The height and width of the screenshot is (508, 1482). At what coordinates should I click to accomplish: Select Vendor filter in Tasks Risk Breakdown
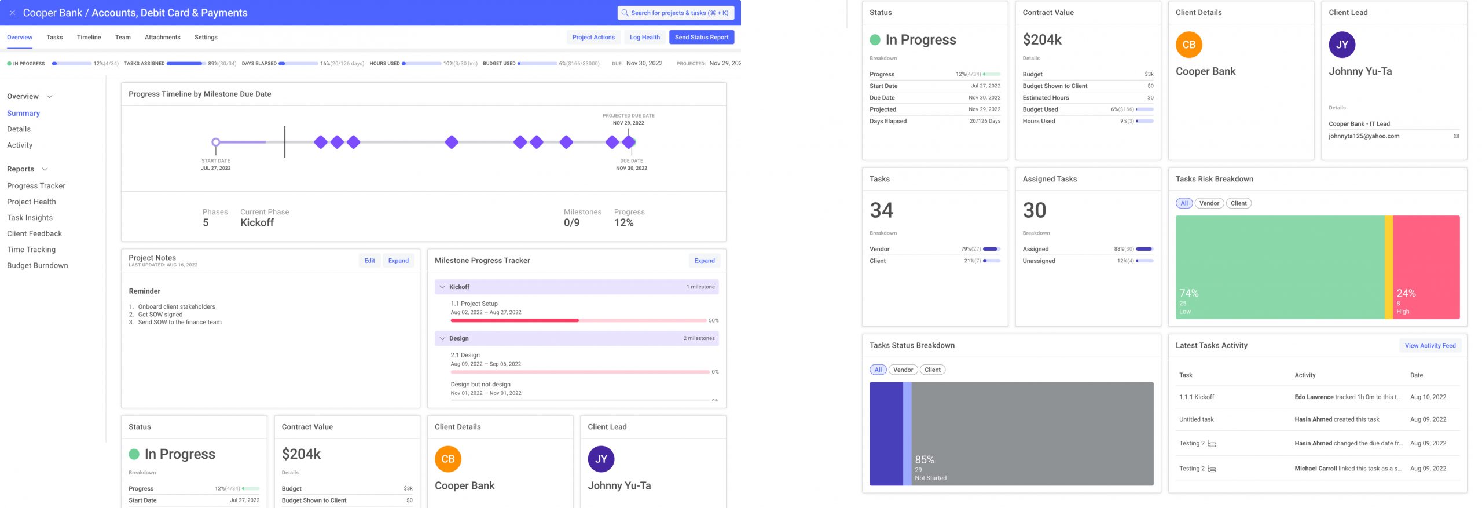1209,203
